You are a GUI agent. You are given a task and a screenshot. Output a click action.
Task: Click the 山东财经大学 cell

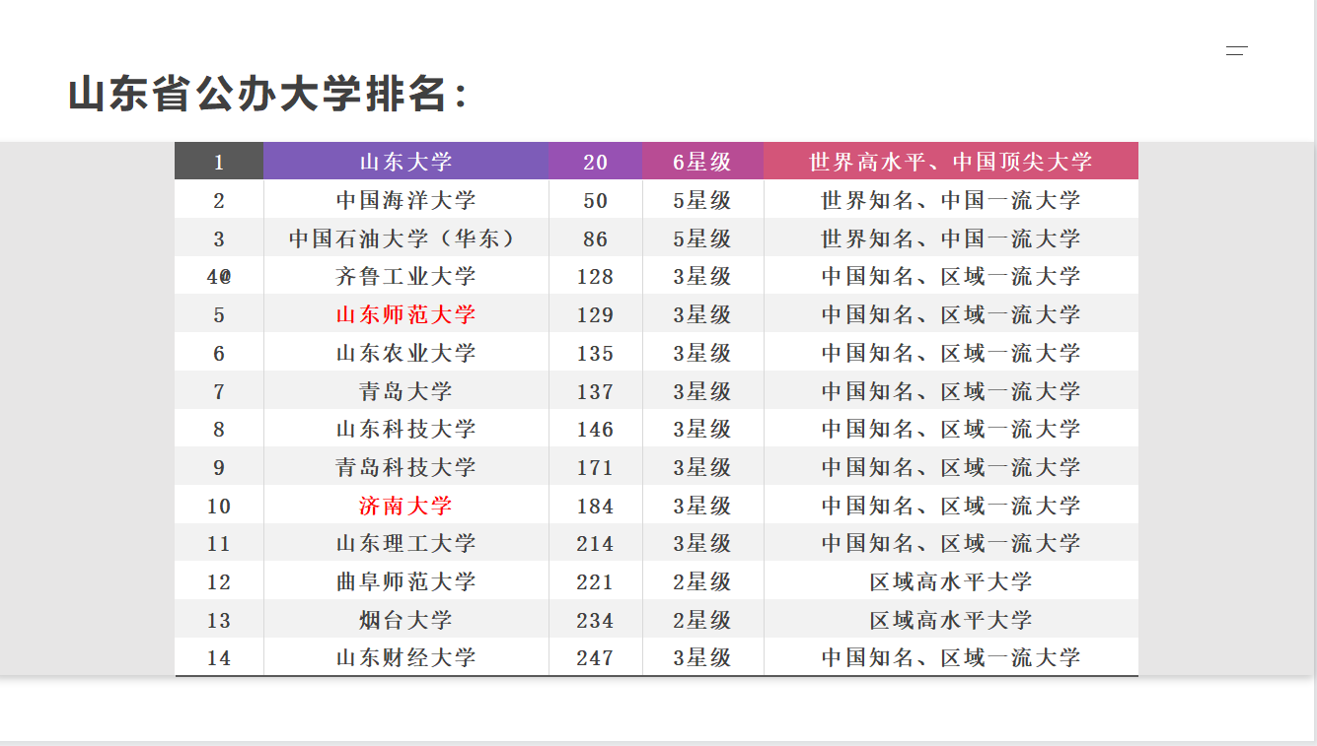pos(405,657)
